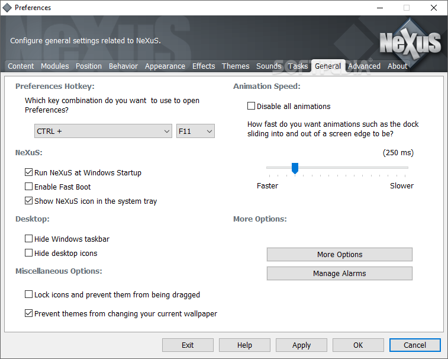This screenshot has width=448, height=359.
Task: Click the Exit button
Action: pyautogui.click(x=188, y=345)
